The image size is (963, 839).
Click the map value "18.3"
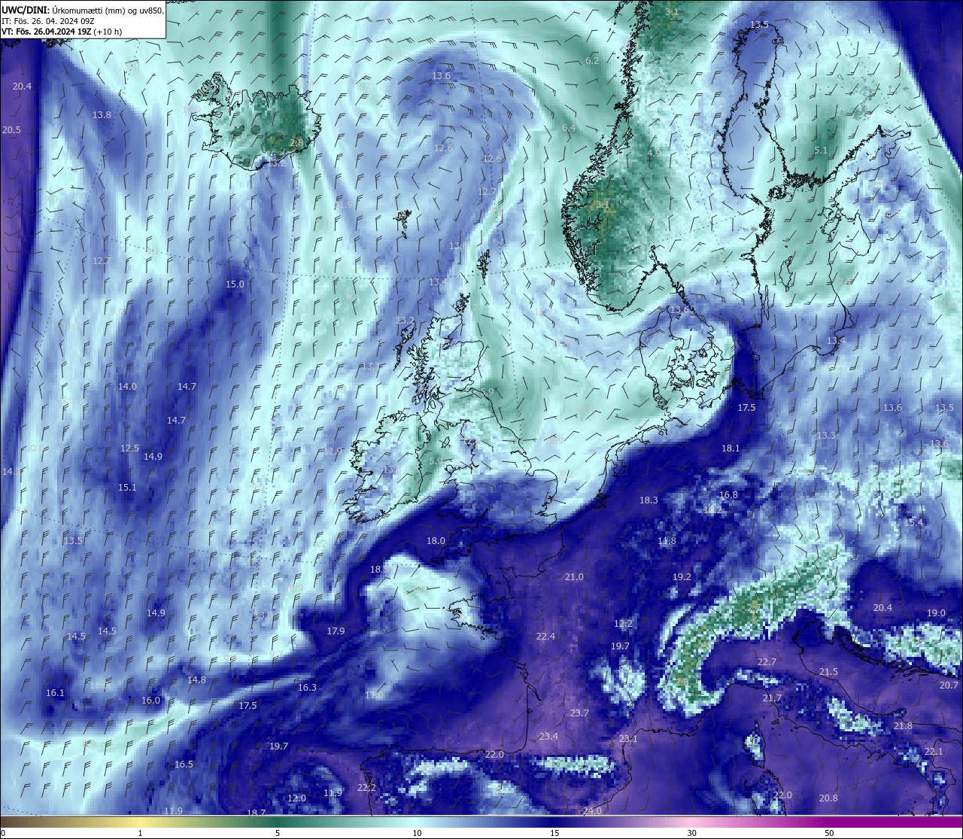point(649,500)
